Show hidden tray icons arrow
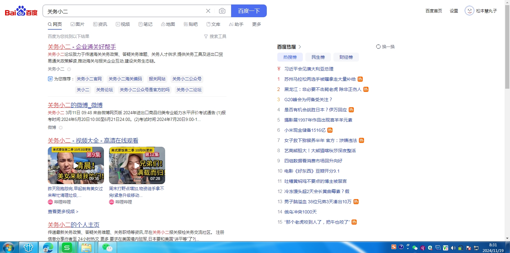The image size is (510, 253). 408,249
